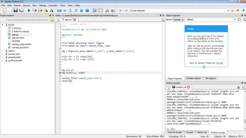Screen dimensions: 246x138
Task: Expand the photobooth2 project folder
Action: click(2, 57)
